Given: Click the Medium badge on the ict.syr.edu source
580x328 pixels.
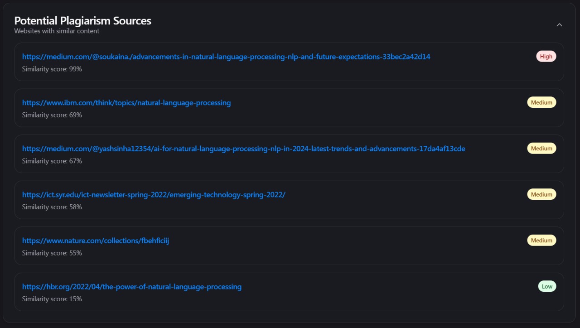Looking at the screenshot, I should [541, 194].
